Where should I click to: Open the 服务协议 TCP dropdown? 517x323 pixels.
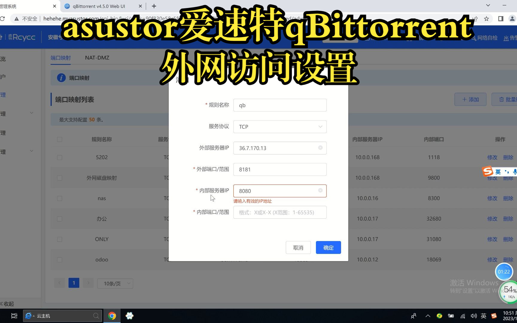pyautogui.click(x=280, y=127)
